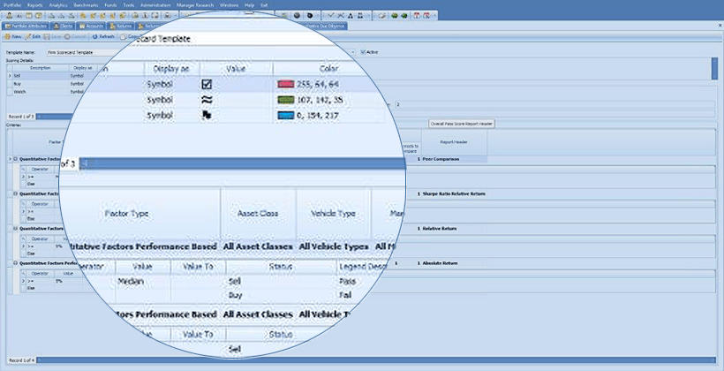This screenshot has height=371, width=724.
Task: Click the Overall Pass Score Report Header button
Action: [x=462, y=124]
